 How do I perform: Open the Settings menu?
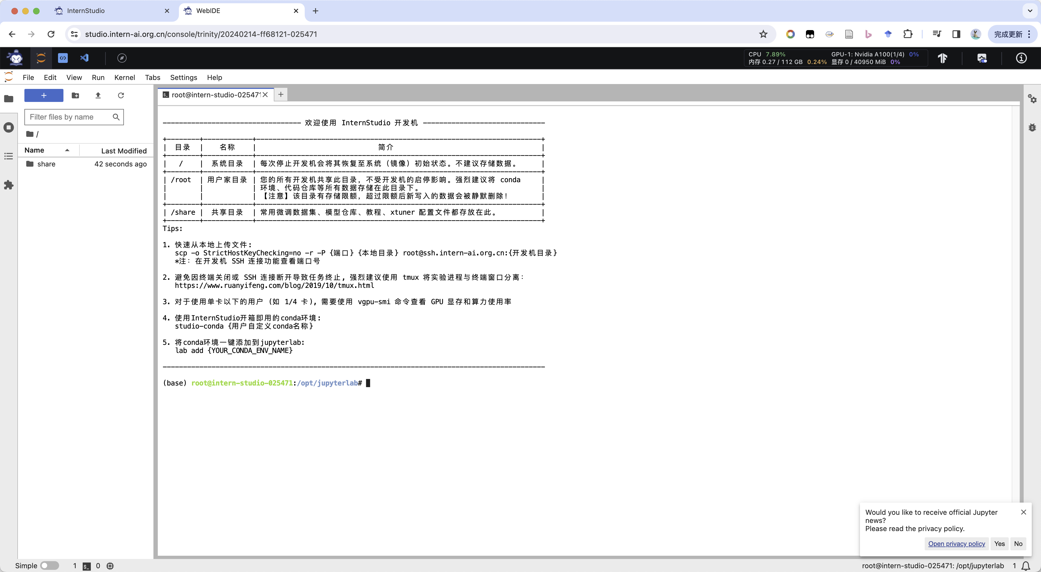tap(183, 78)
